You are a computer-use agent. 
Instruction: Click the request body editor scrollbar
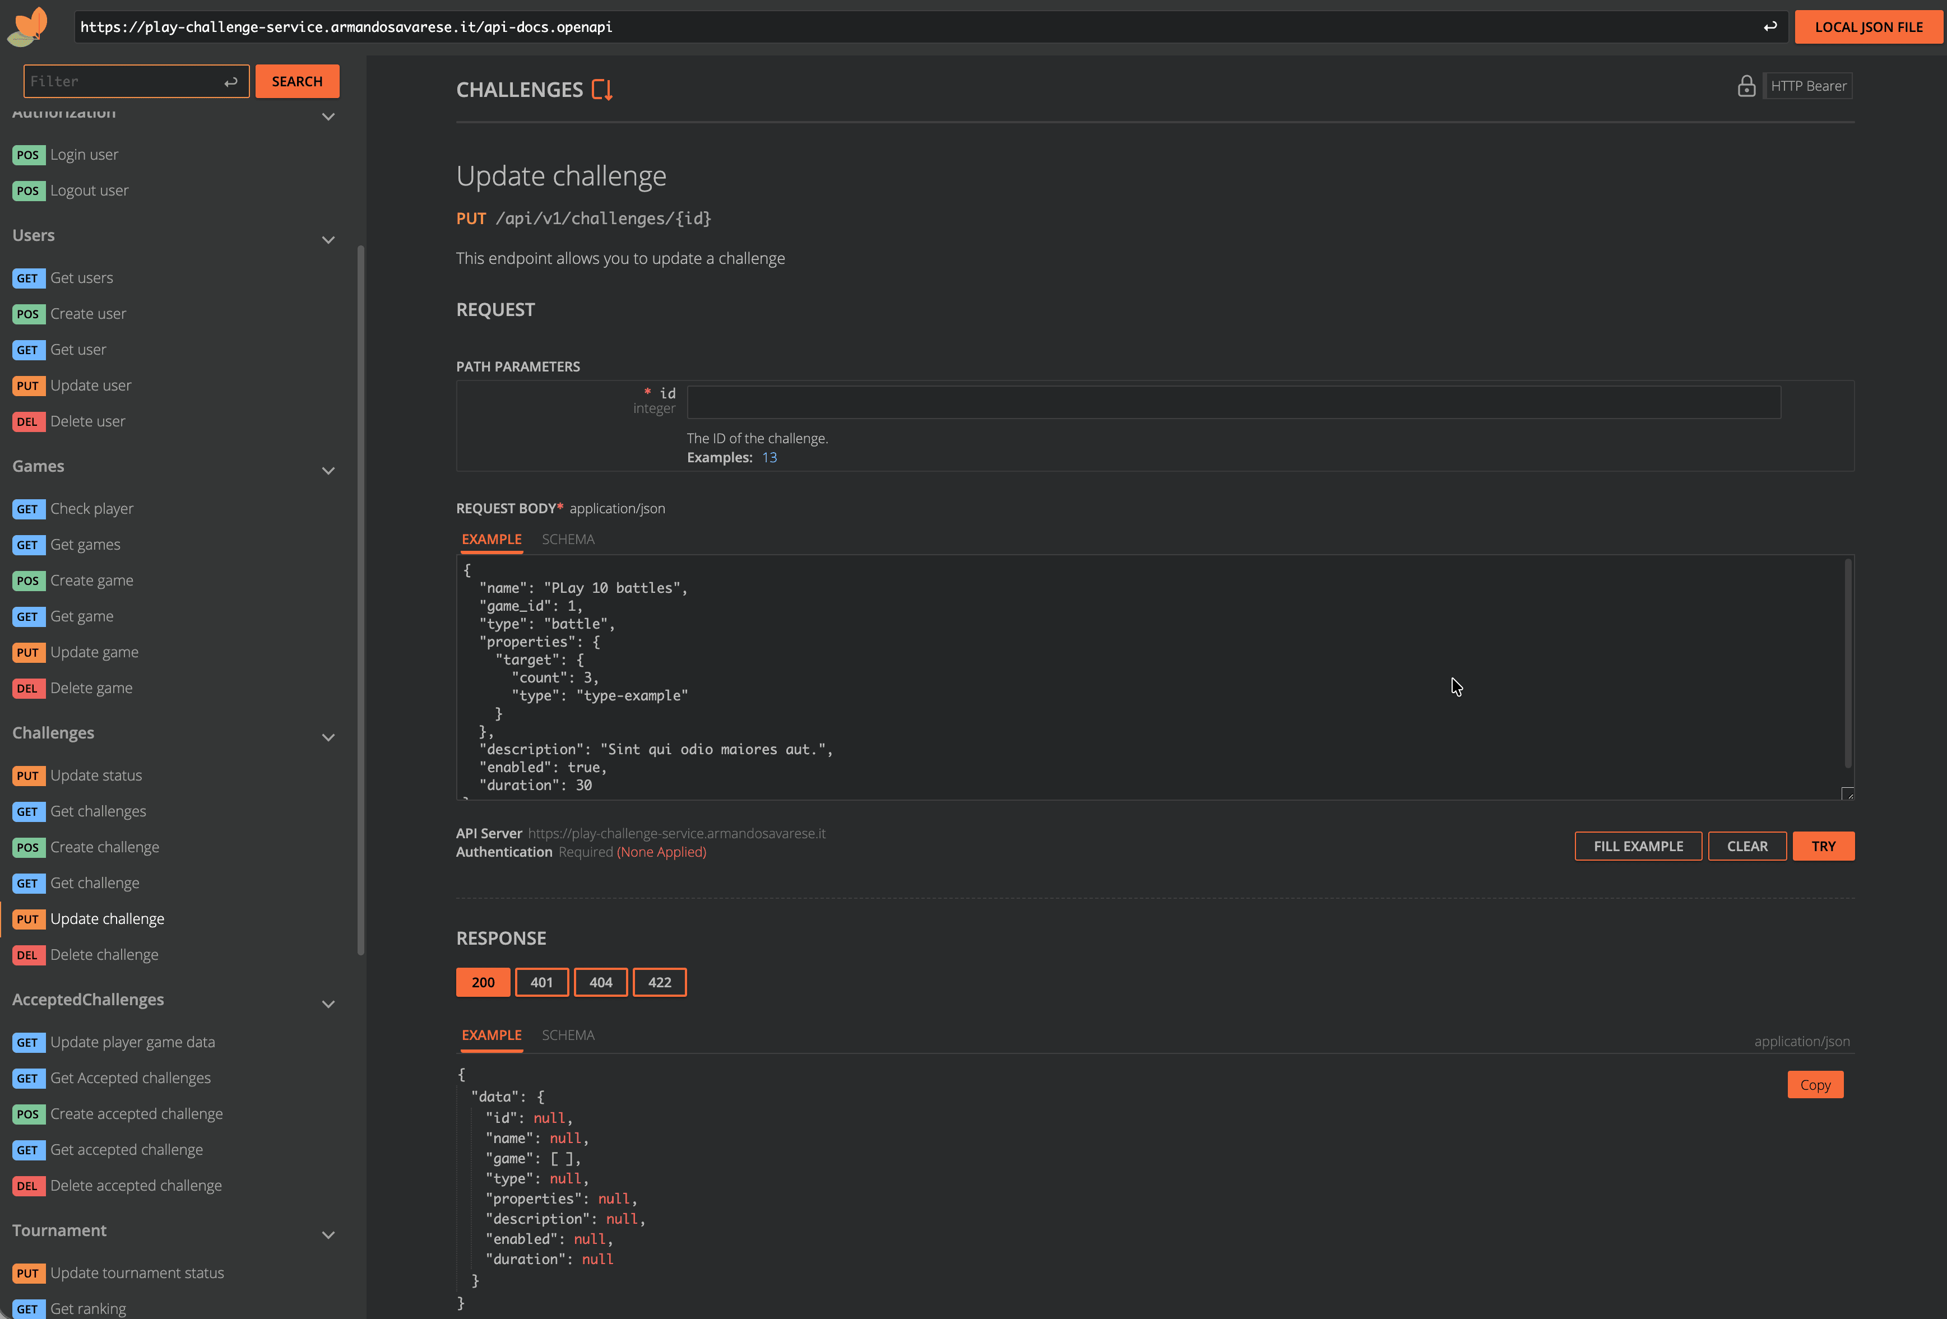(1847, 663)
